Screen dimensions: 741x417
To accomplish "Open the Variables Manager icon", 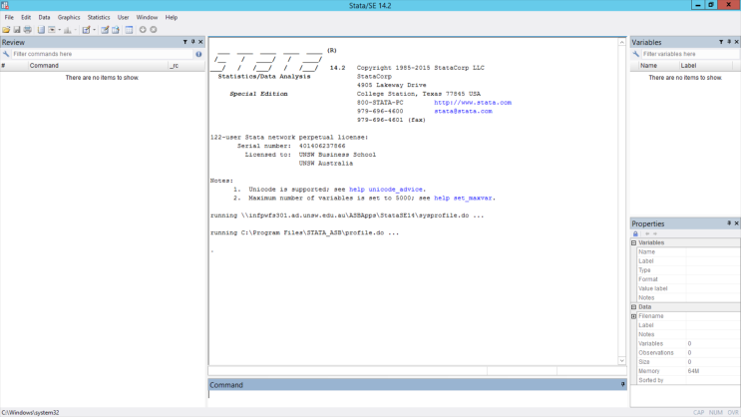I will point(129,30).
